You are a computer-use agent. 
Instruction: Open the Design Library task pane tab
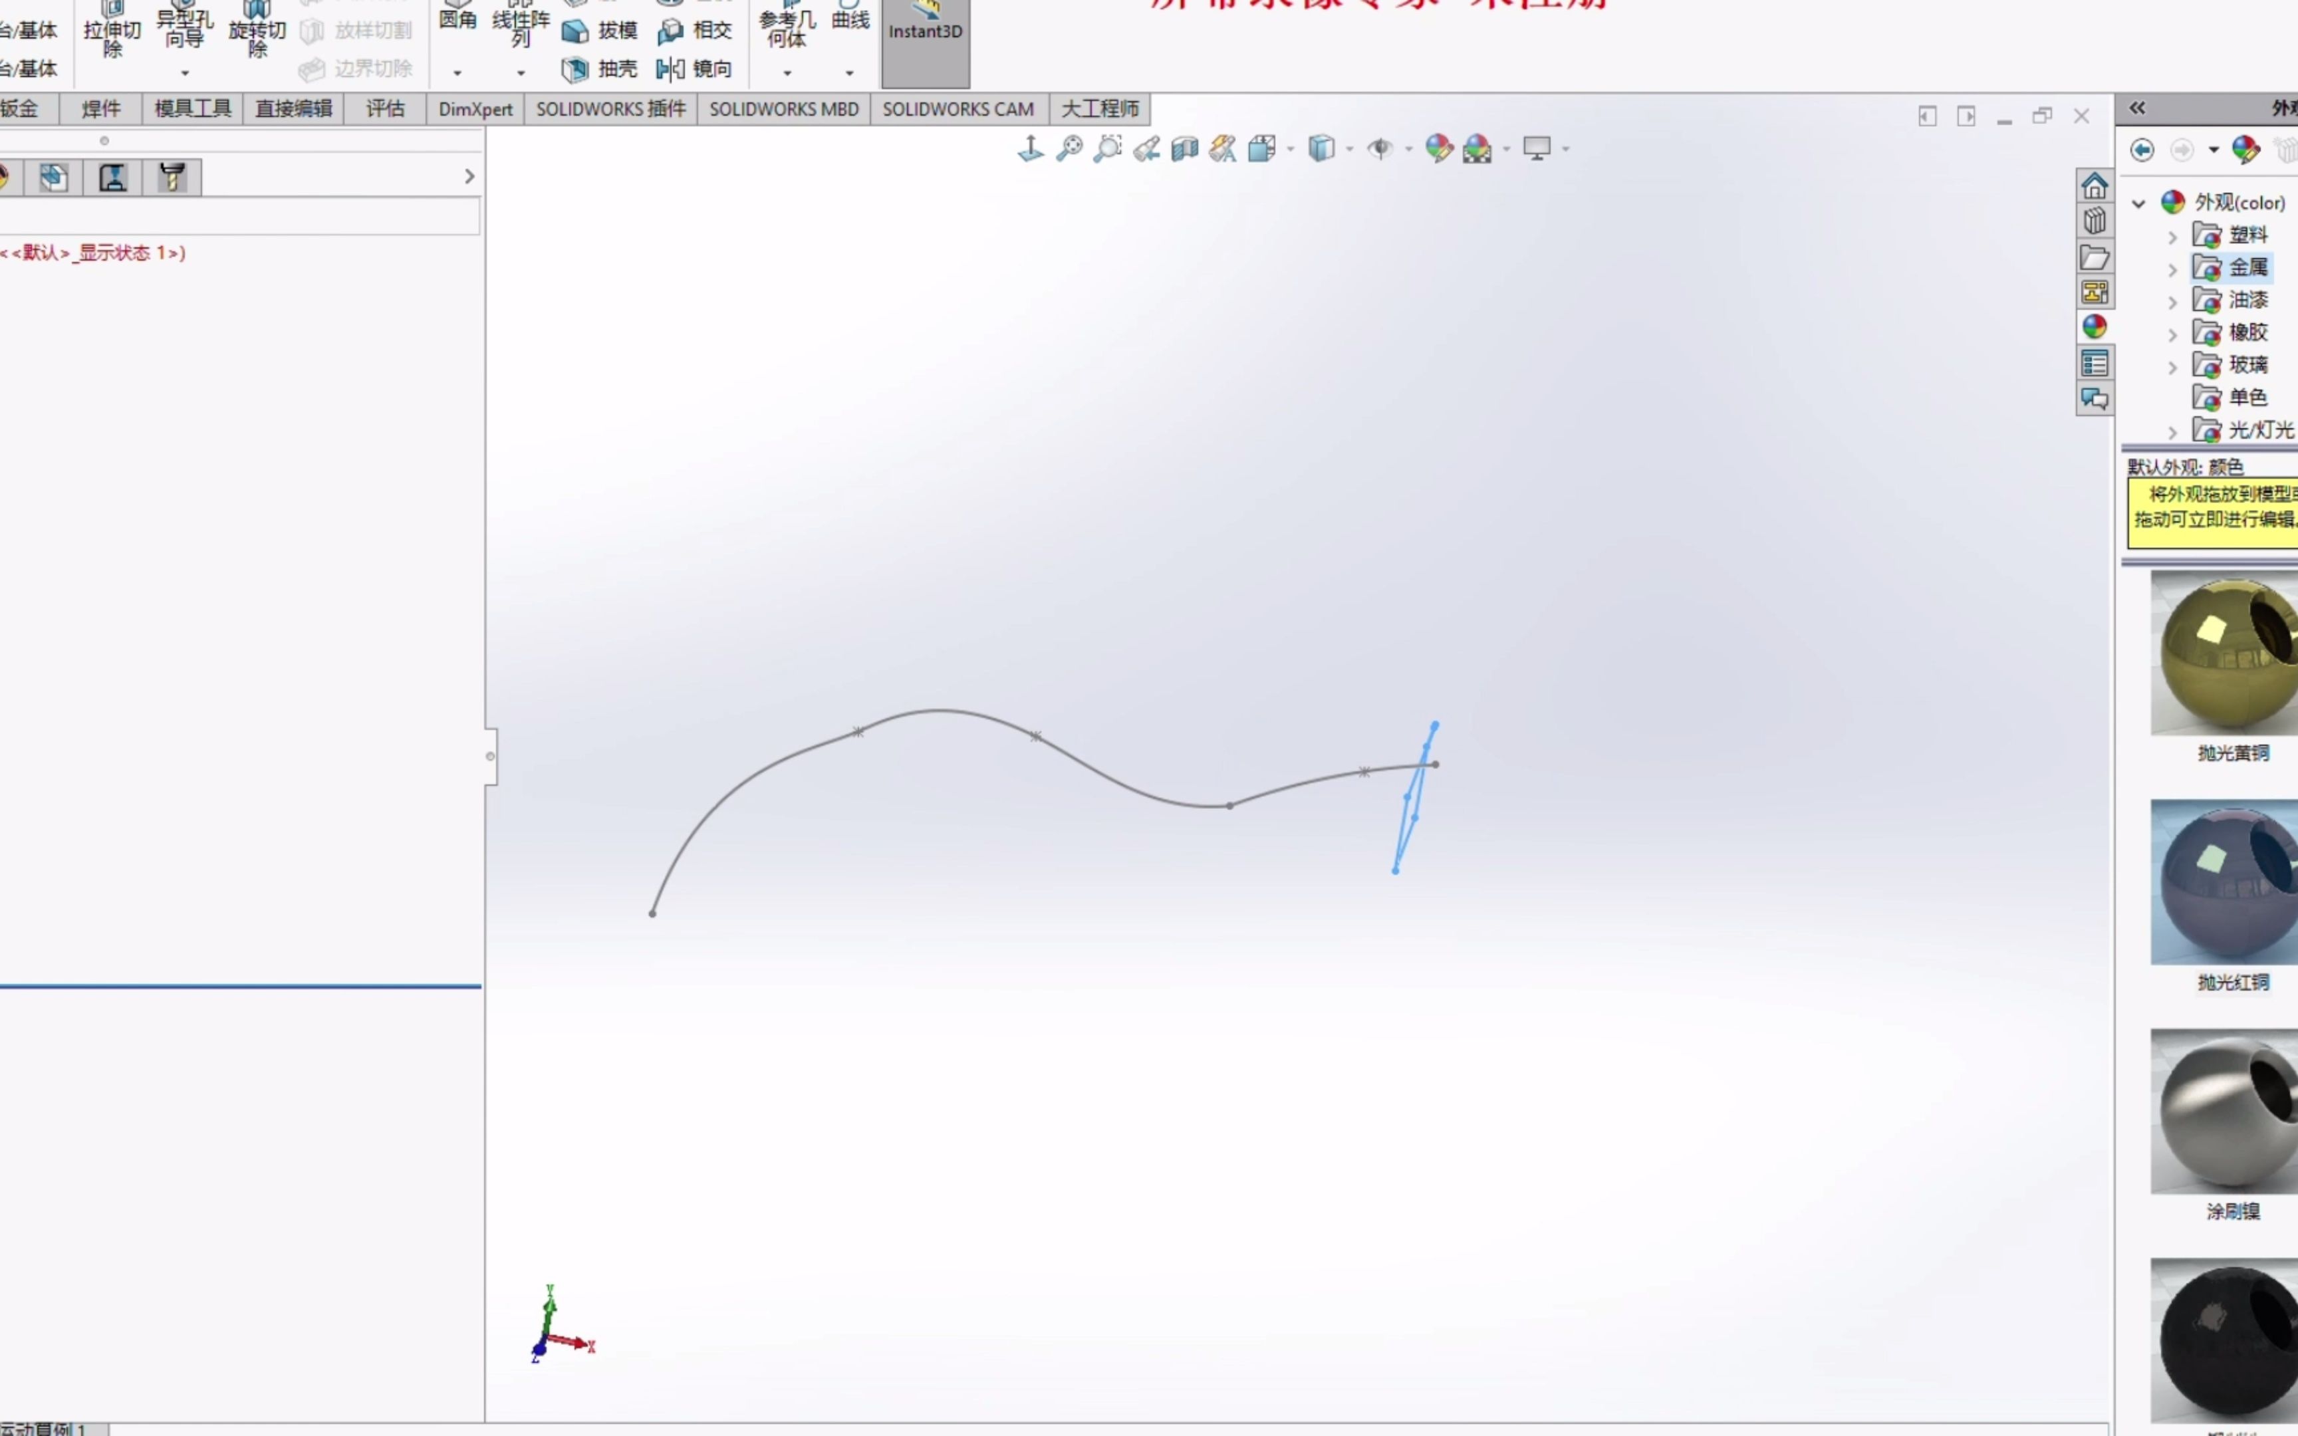click(2094, 221)
